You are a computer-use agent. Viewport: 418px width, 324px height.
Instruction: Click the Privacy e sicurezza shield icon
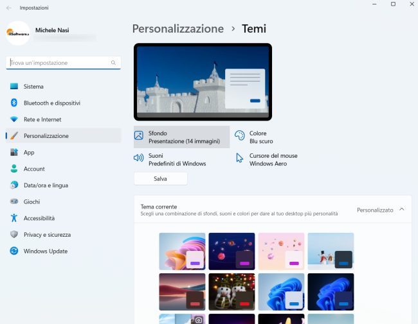click(x=14, y=234)
